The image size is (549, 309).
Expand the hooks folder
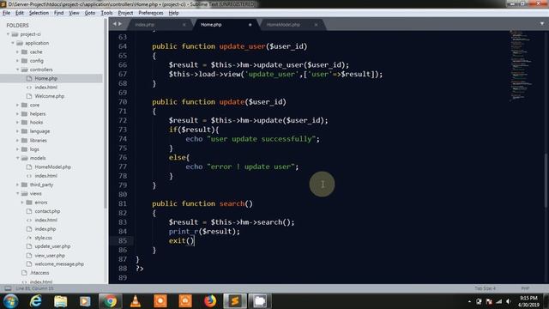(x=17, y=123)
